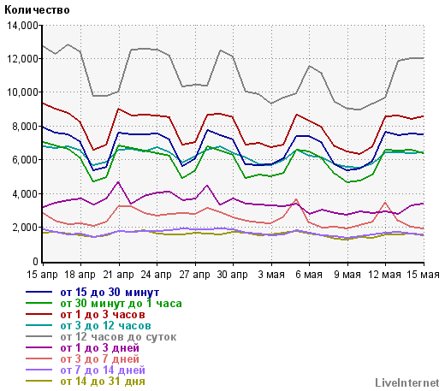445x391 pixels.
Task: Click the '30 апр' x-axis date label
Action: [233, 275]
